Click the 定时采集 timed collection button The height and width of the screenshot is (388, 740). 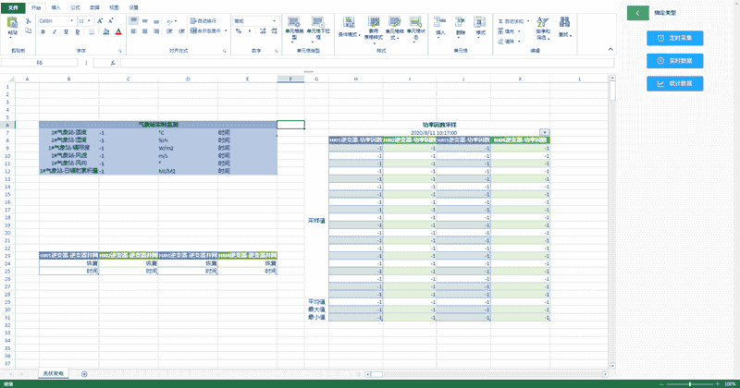pos(675,38)
